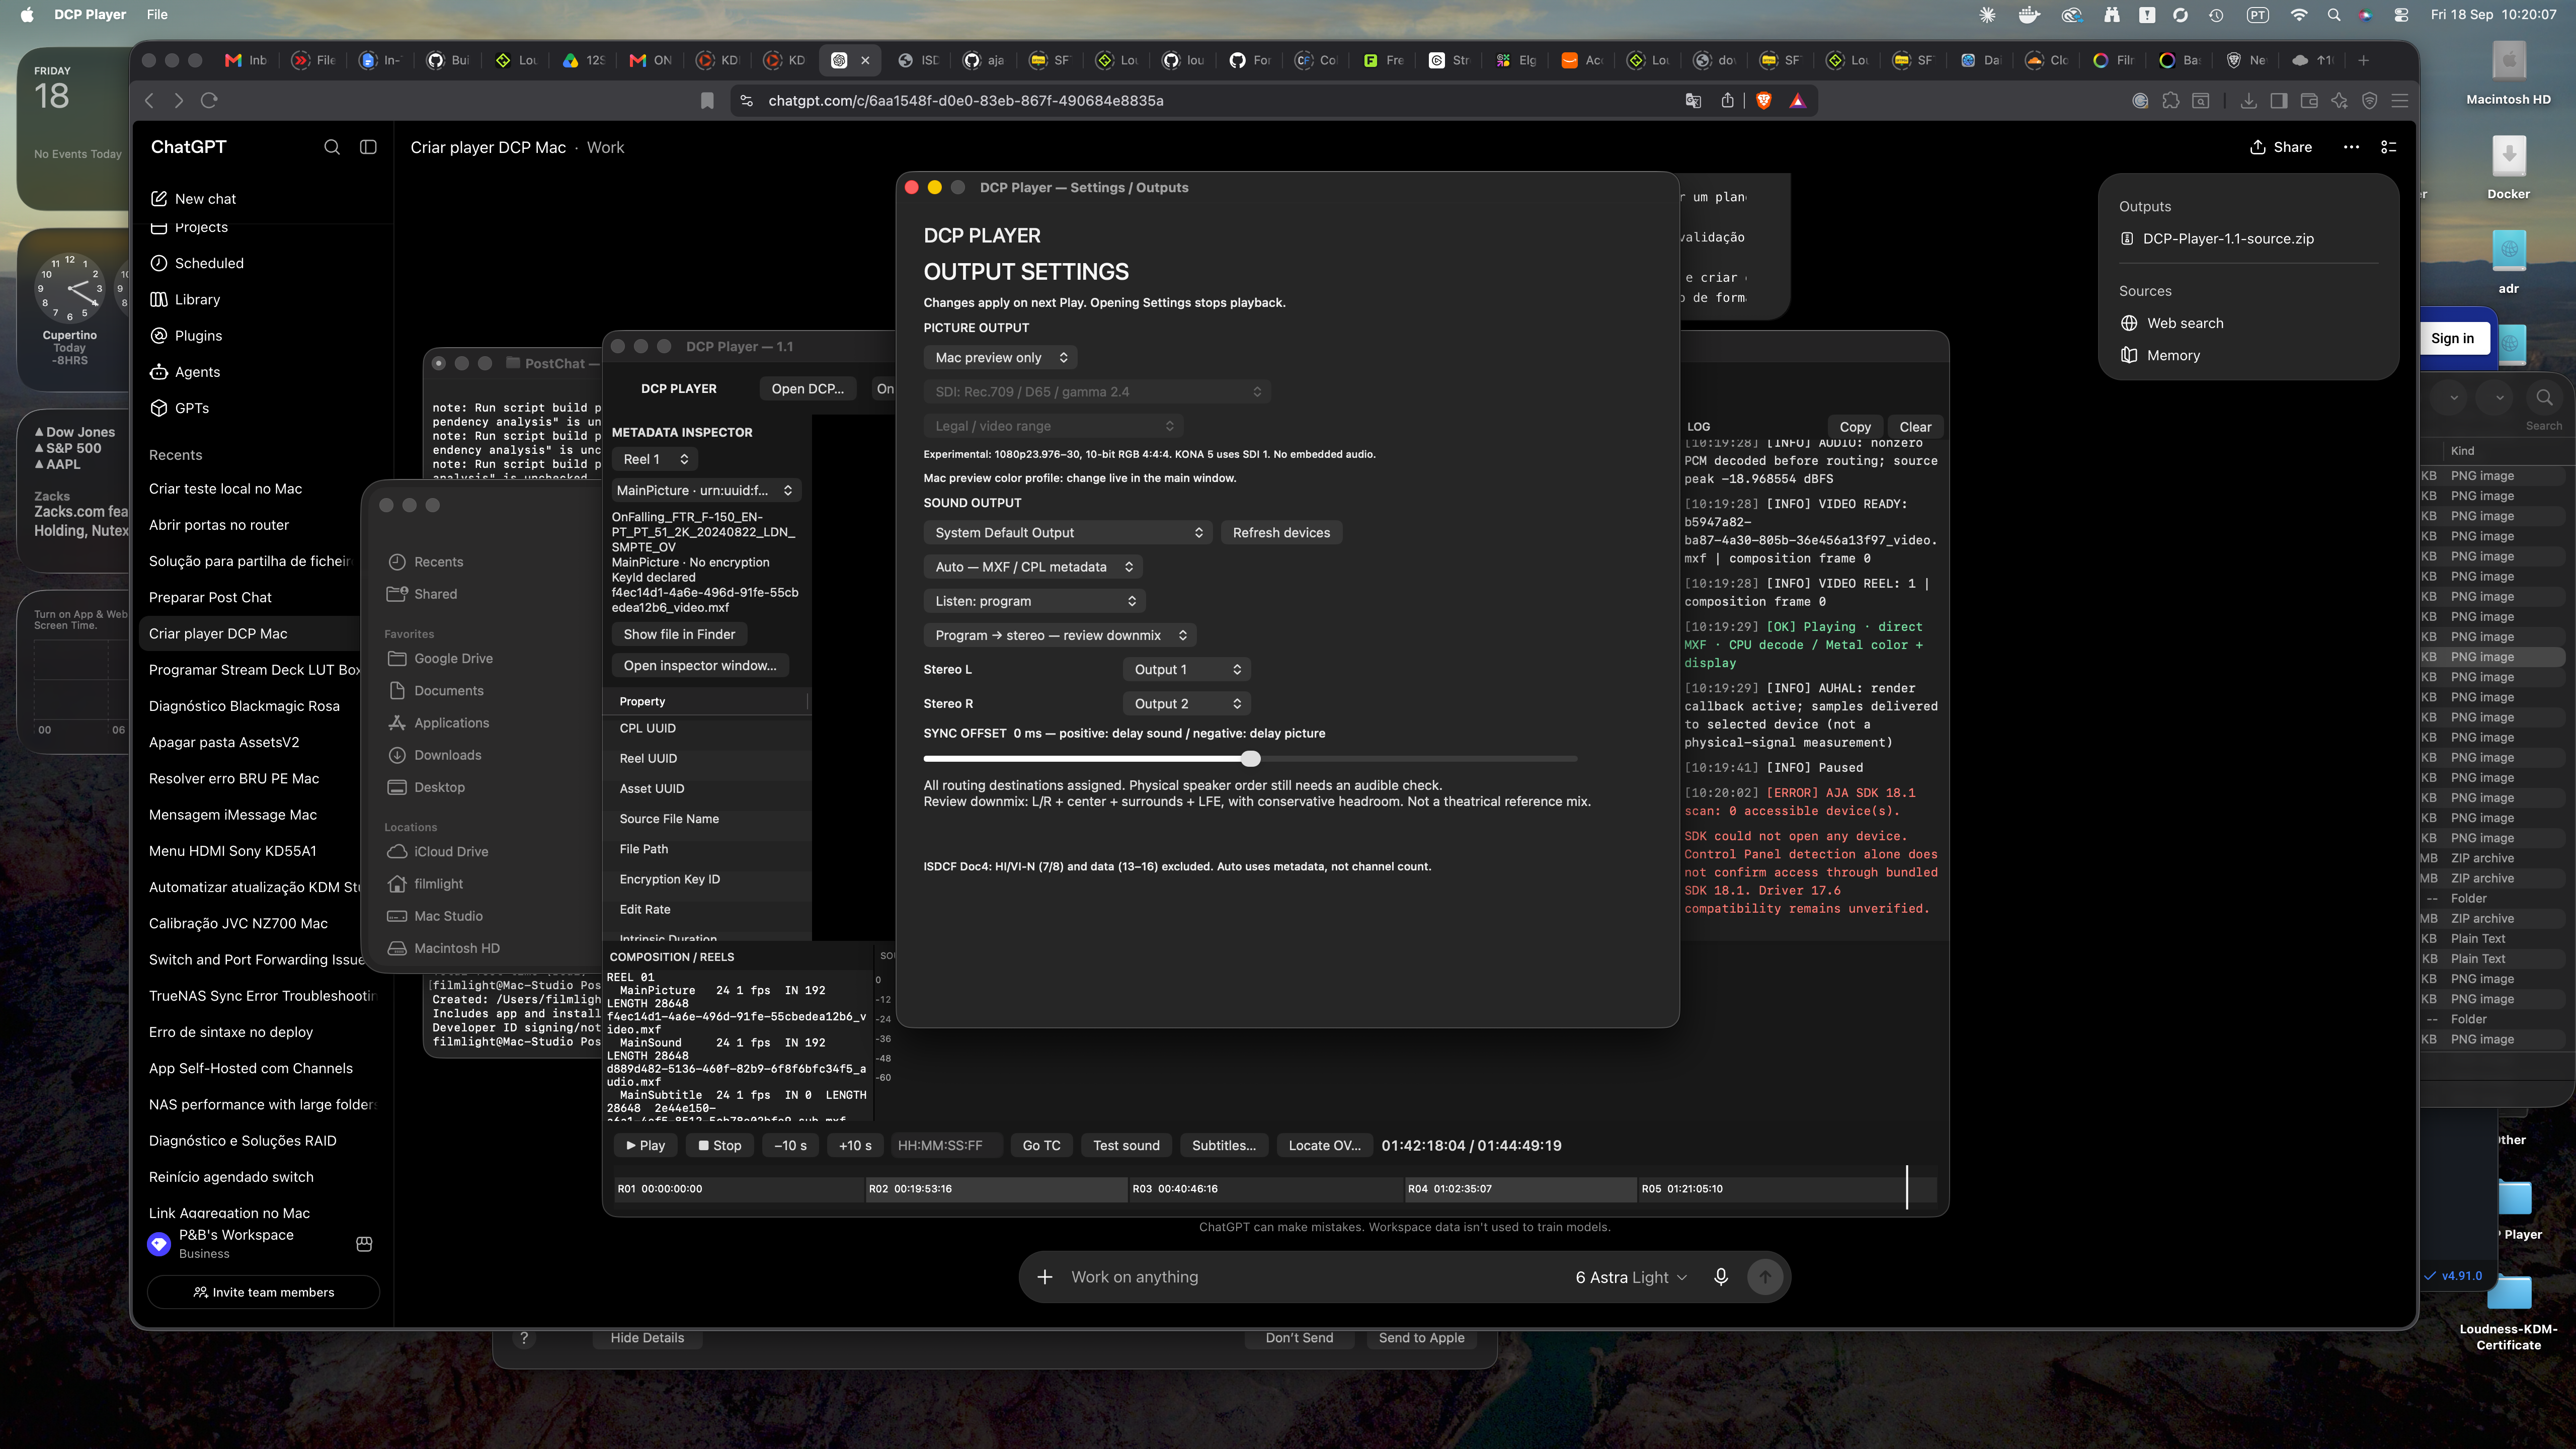Open the Stereo L Output 1 dropdown

[1187, 669]
